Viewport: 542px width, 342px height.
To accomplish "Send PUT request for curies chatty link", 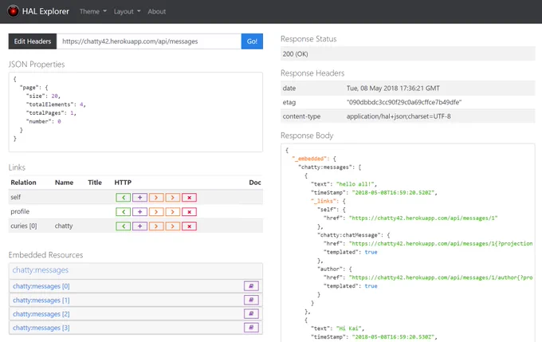I will [156, 226].
